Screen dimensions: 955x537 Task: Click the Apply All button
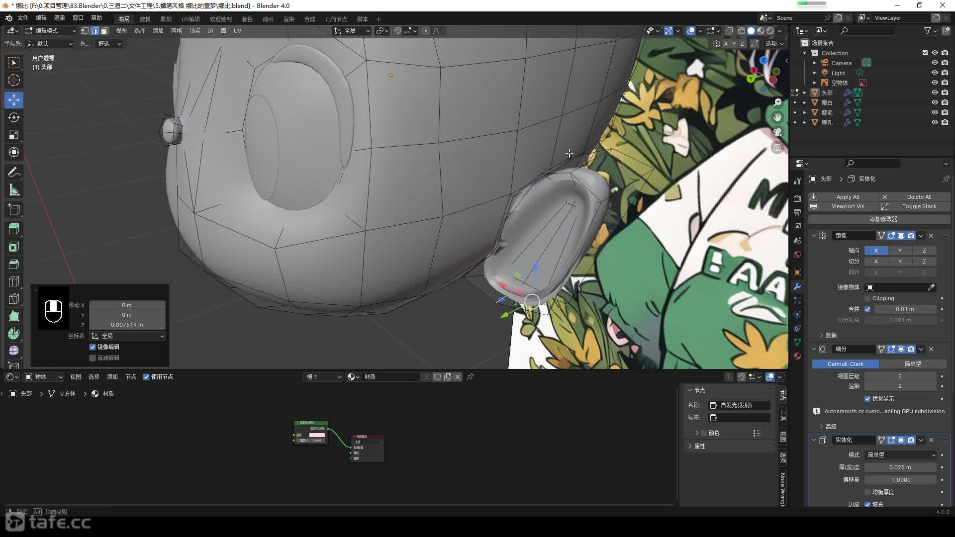click(844, 197)
